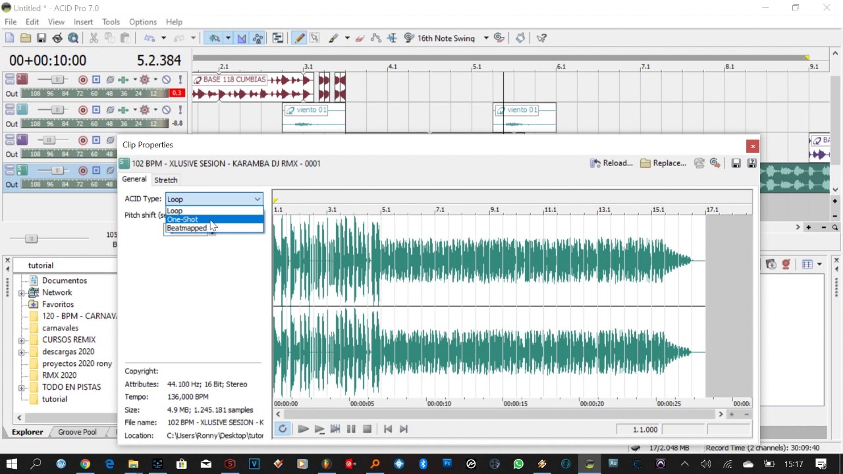Choose One-Shot from ACID Type list
Viewport: 843px width, 474px height.
pos(214,219)
